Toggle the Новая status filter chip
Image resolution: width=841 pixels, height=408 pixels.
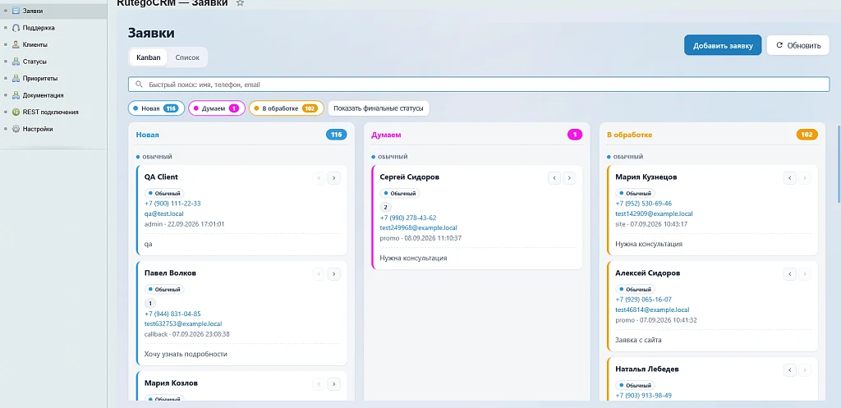point(156,108)
